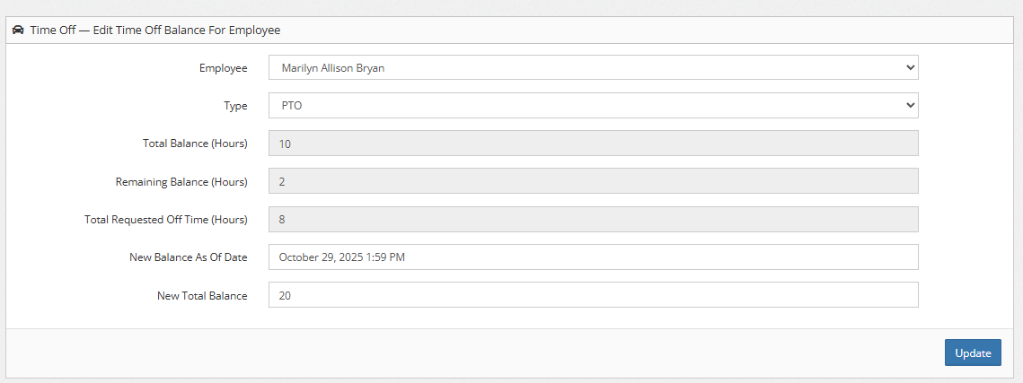Click the gray footer bar beside Update

coord(475,353)
